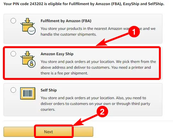The image size is (173, 138).
Task: Click the Fulfilment by Amazon option card
Action: (83, 29)
